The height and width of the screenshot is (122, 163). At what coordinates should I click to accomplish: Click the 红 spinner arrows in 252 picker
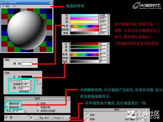pyautogui.click(x=108, y=15)
